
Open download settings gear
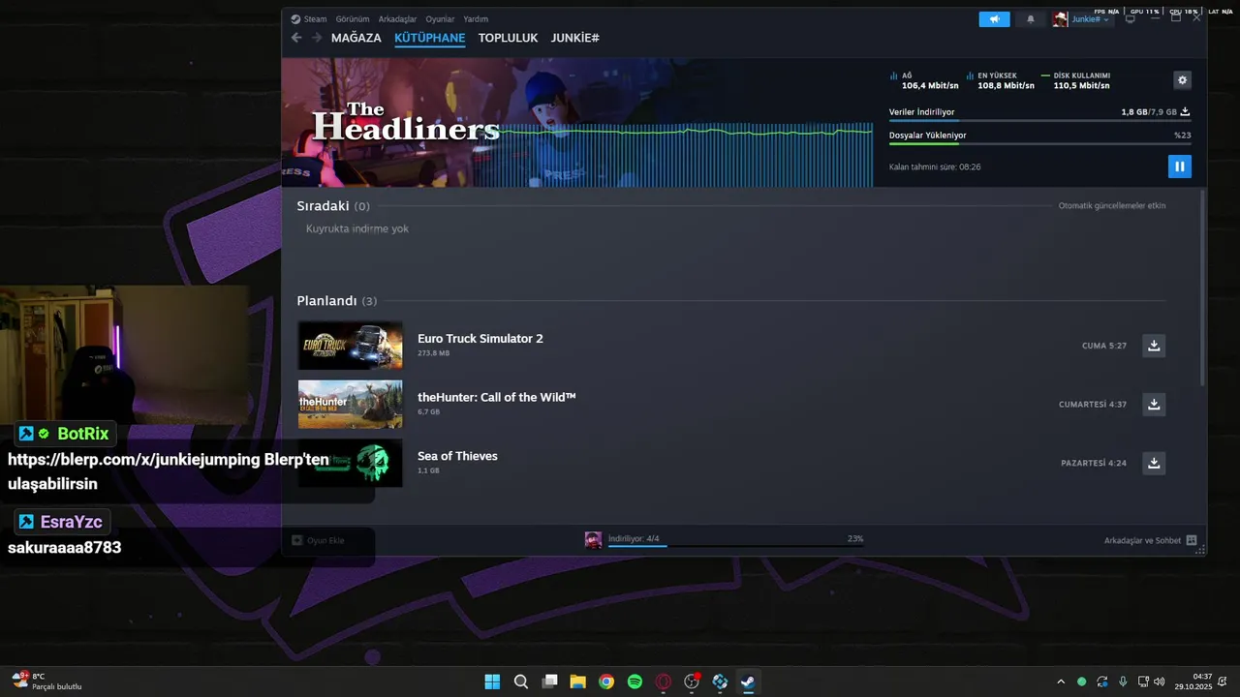[x=1182, y=80]
